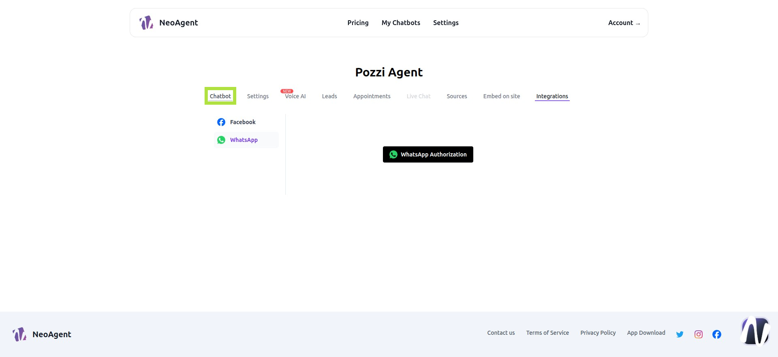Viewport: 778px width, 357px height.
Task: Open the Sources tab
Action: [x=457, y=96]
